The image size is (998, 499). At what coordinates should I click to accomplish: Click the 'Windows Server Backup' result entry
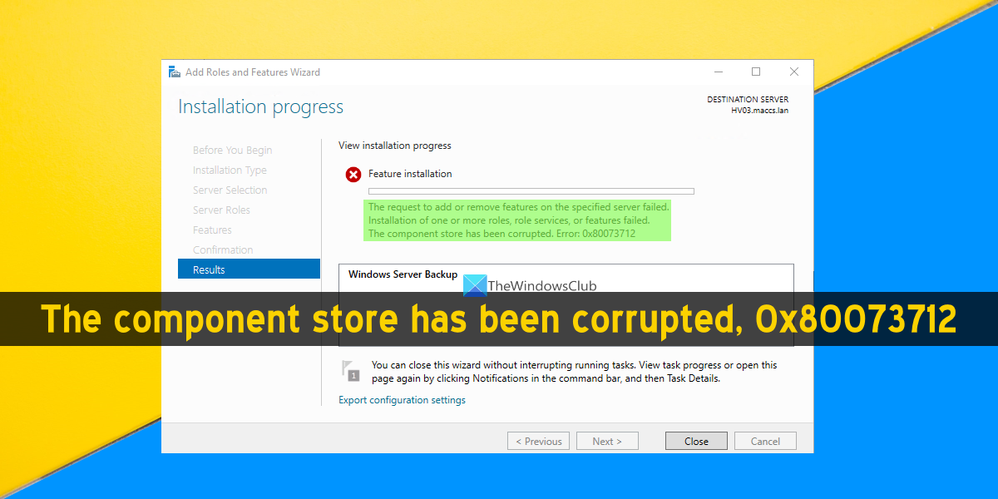tap(403, 274)
